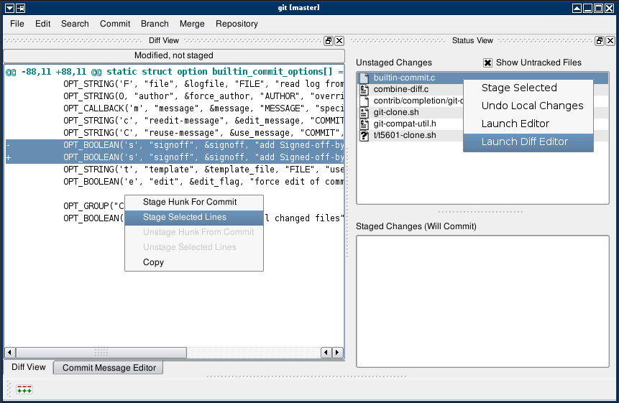
Task: Click the red-green diff stat icon in status bar
Action: click(24, 389)
